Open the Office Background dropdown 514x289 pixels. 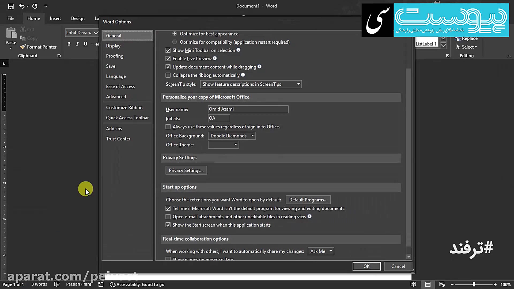coord(232,136)
